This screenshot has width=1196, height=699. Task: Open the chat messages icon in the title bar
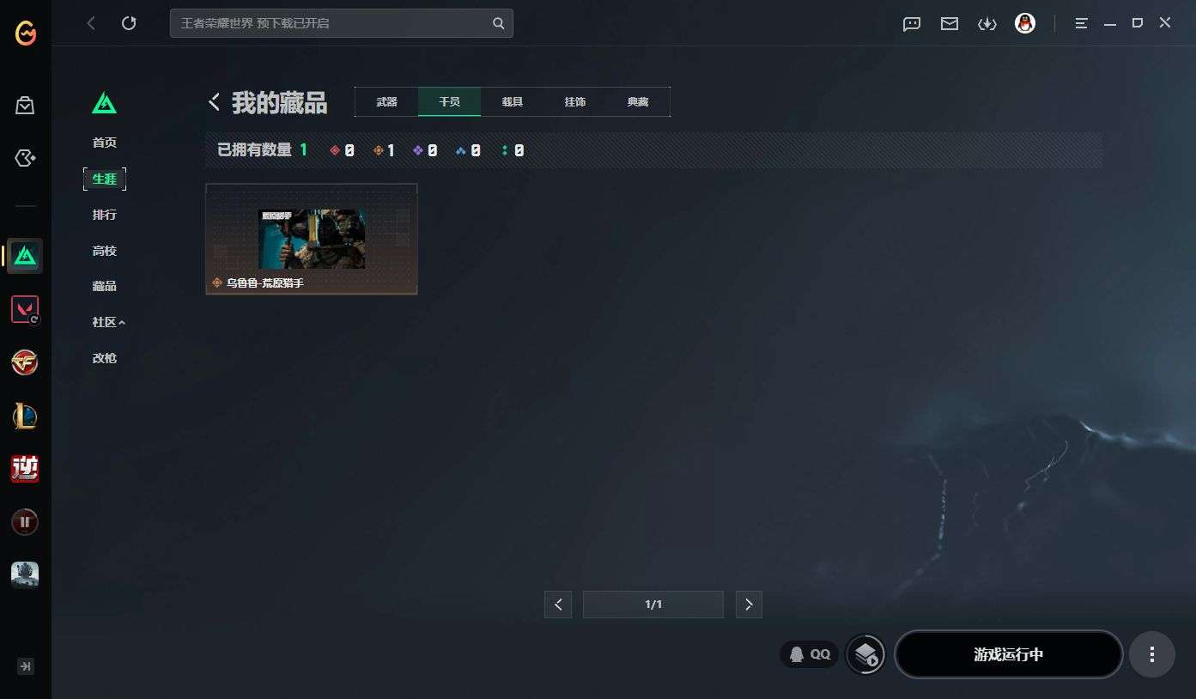[x=912, y=23]
